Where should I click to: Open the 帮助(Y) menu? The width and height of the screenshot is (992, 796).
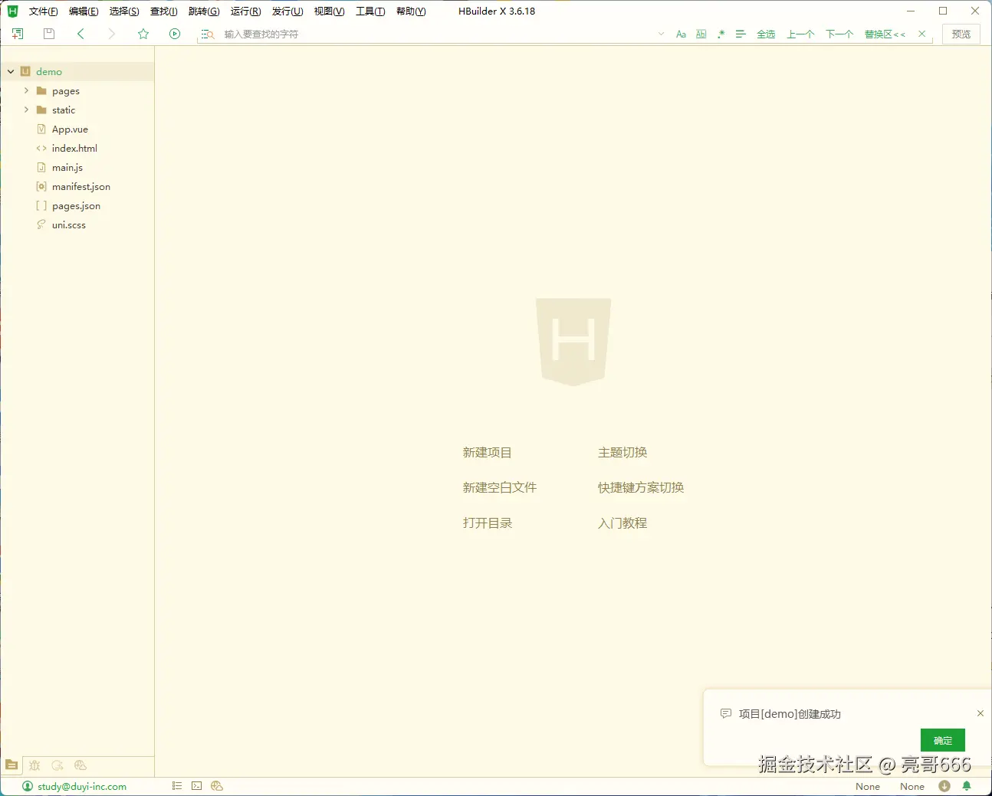[411, 11]
